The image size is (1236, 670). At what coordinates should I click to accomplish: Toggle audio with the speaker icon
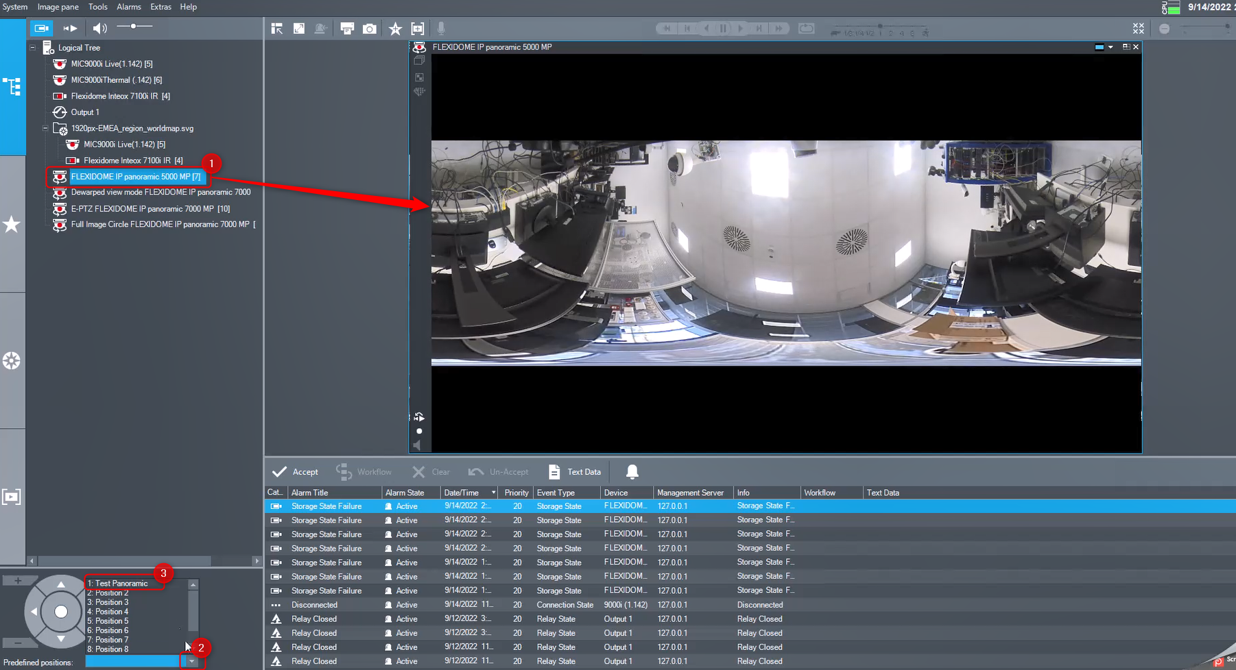point(99,28)
